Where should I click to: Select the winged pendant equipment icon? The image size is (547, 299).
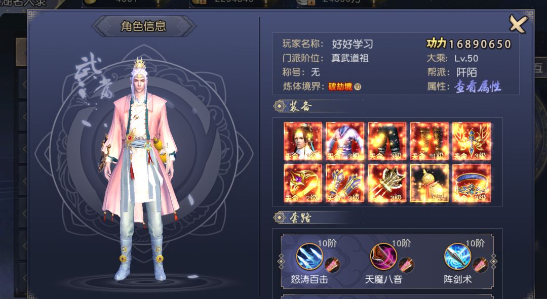pos(472,141)
